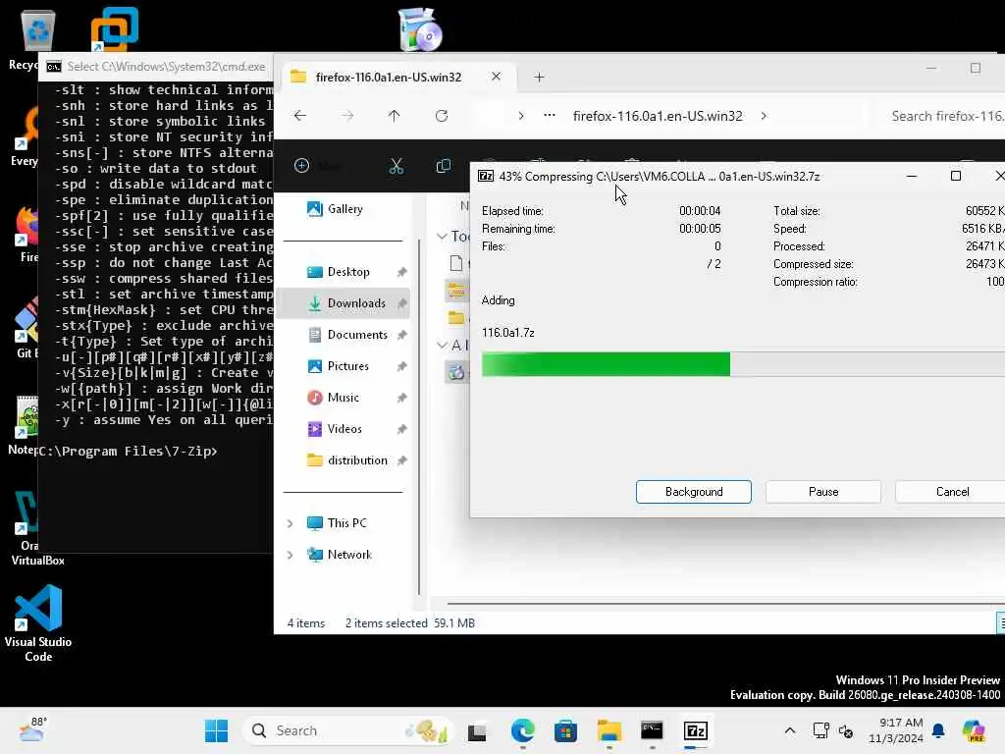Open Microsoft Store from taskbar

565,730
